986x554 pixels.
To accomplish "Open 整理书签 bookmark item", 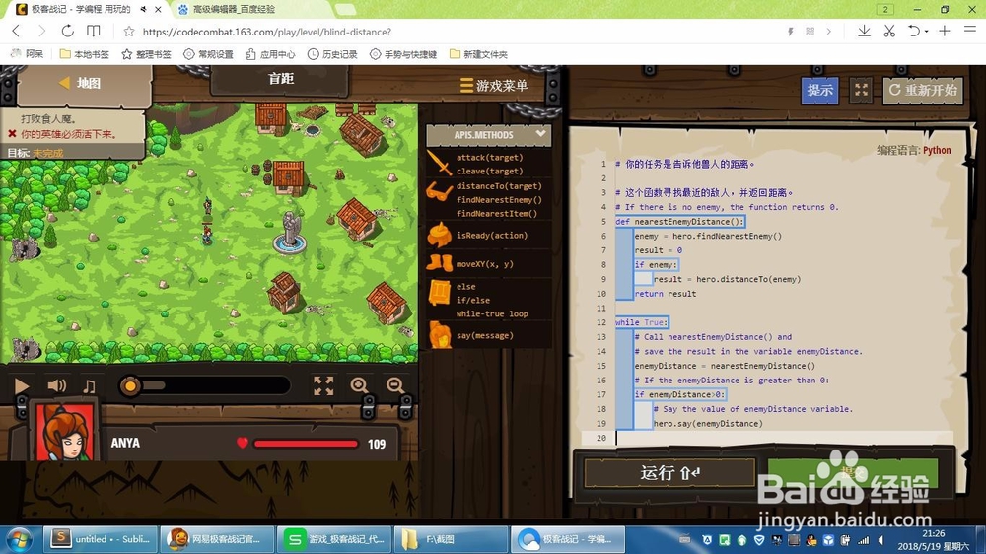I will point(146,54).
